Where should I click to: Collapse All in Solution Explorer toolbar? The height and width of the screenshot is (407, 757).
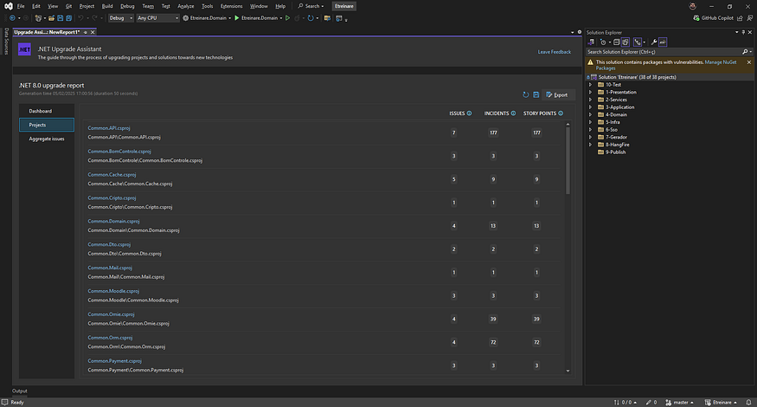tap(617, 42)
